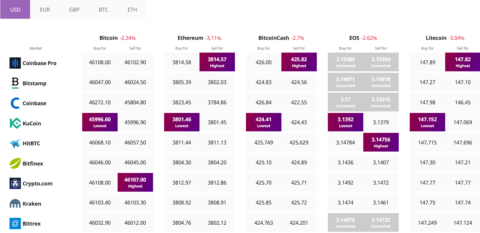The width and height of the screenshot is (480, 233).
Task: Open the ETH currency tab
Action: point(133,10)
